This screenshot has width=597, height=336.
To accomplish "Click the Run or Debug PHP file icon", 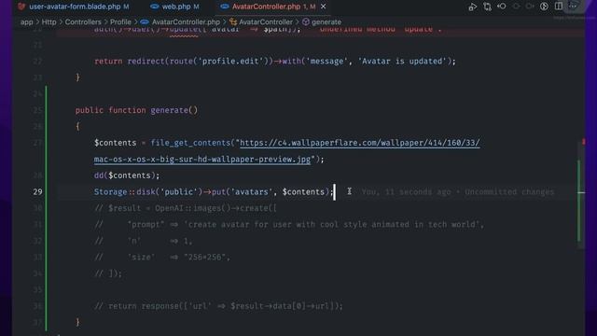I will pyautogui.click(x=473, y=7).
